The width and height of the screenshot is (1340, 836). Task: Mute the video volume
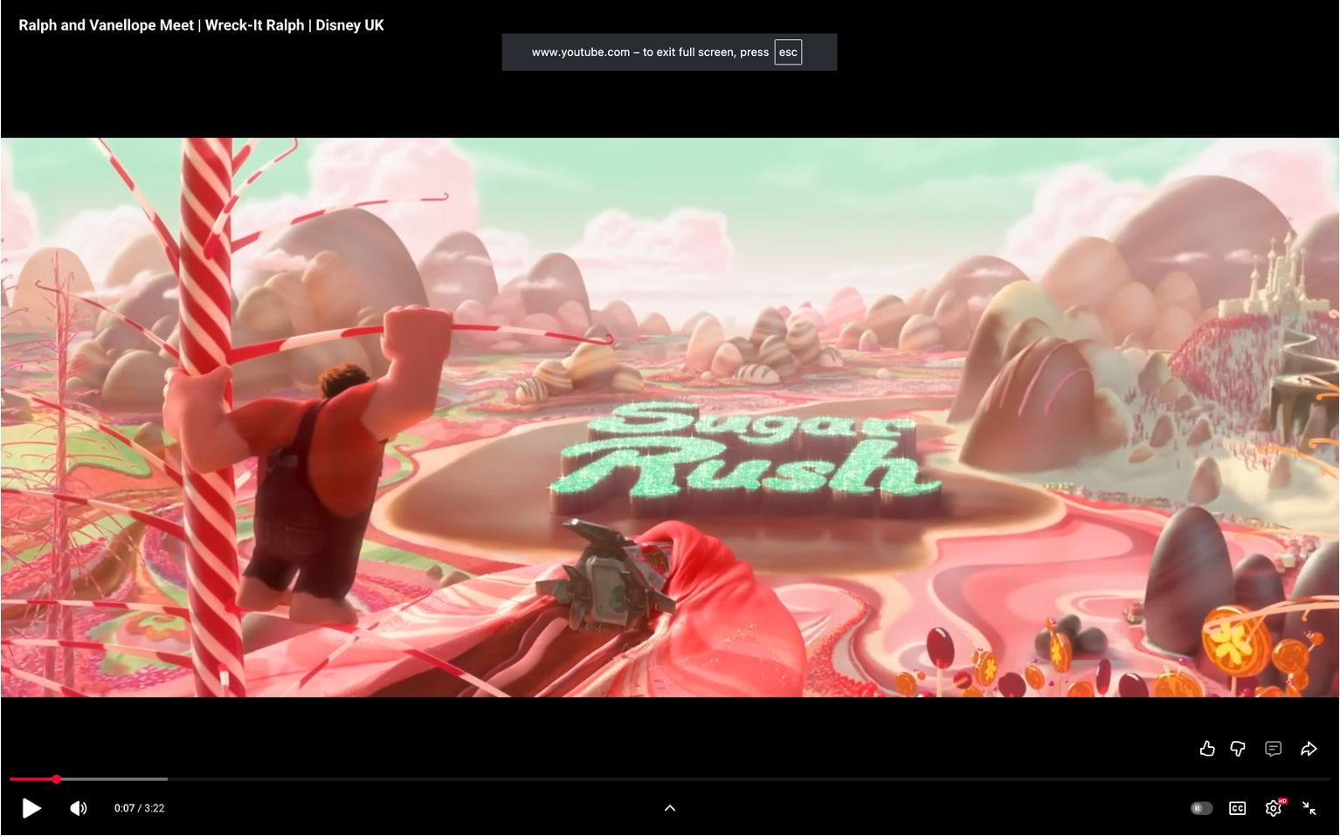point(79,808)
